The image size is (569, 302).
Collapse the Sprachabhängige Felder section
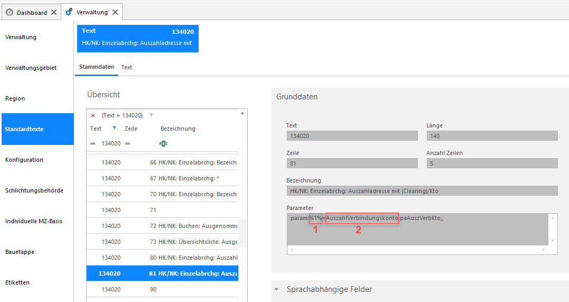(276, 290)
